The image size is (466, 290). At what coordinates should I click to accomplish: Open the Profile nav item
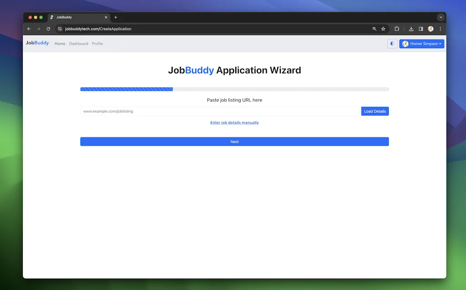[97, 44]
